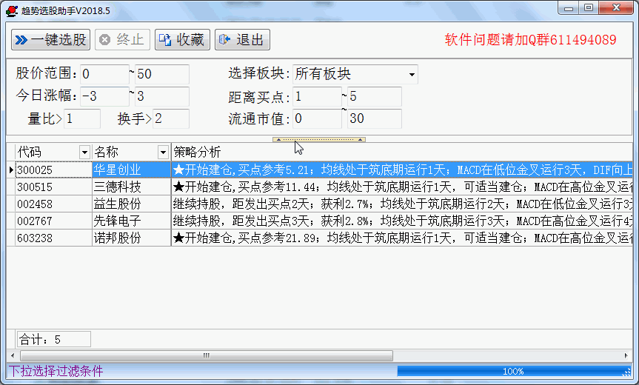
Task: Collapse the filter panel with splitter handle
Action: tap(318, 139)
